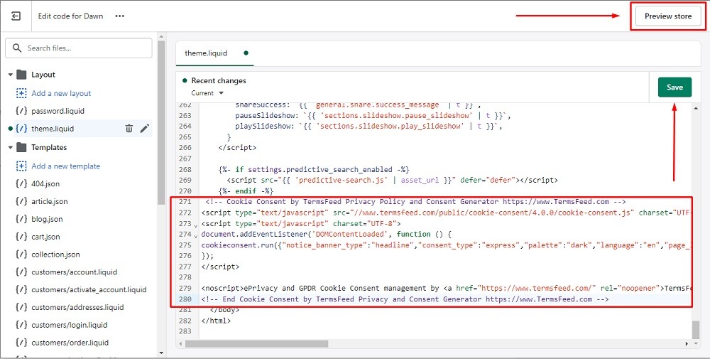Click the closing html tag line

click(x=216, y=321)
